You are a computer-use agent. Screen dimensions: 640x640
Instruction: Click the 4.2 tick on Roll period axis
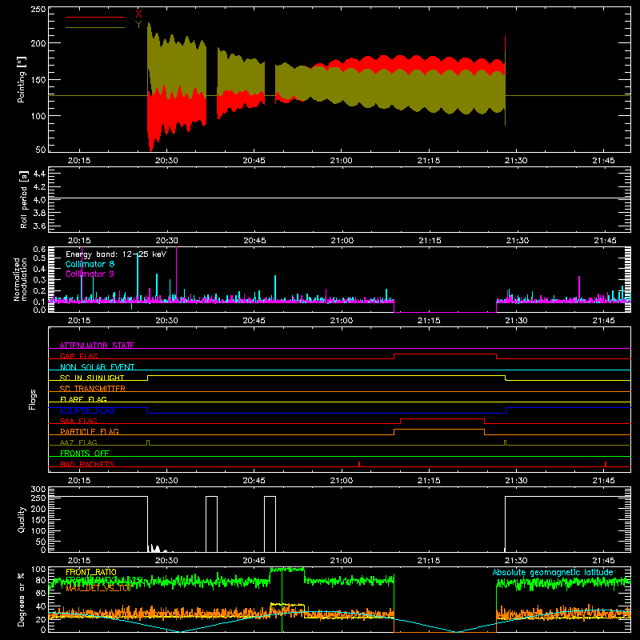point(39,187)
